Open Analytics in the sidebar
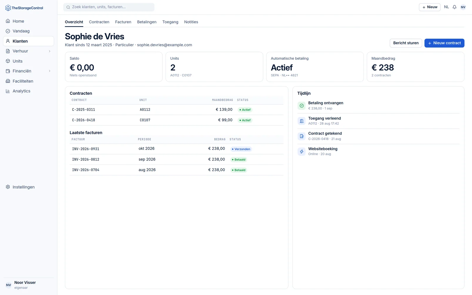472x295 pixels. 29,91
